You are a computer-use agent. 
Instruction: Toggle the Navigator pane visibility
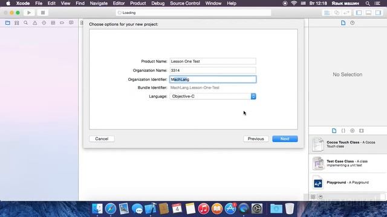359,13
